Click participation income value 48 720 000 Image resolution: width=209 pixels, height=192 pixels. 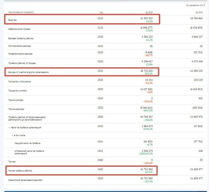click(x=146, y=71)
